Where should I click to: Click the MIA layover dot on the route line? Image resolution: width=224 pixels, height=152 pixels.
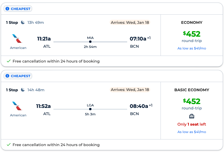90,42
